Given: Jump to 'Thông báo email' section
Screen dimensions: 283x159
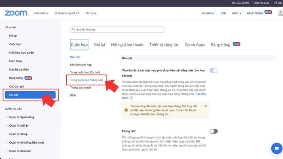Looking at the screenshot, I should coord(80,88).
